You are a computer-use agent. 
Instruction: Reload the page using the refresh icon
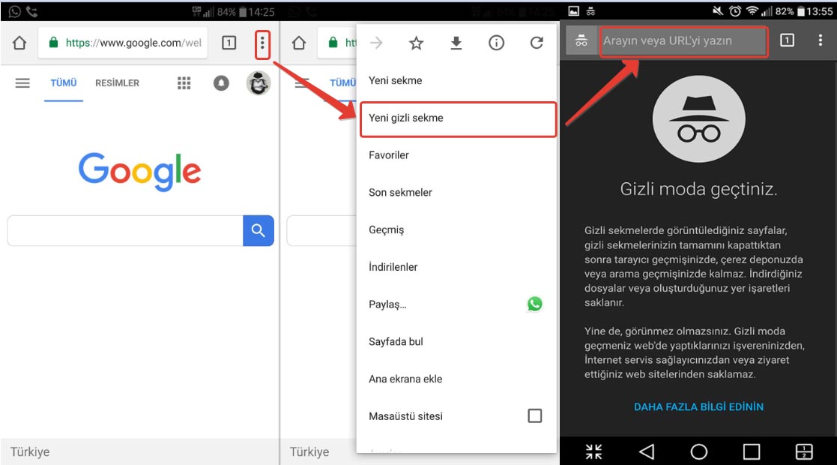coord(537,43)
